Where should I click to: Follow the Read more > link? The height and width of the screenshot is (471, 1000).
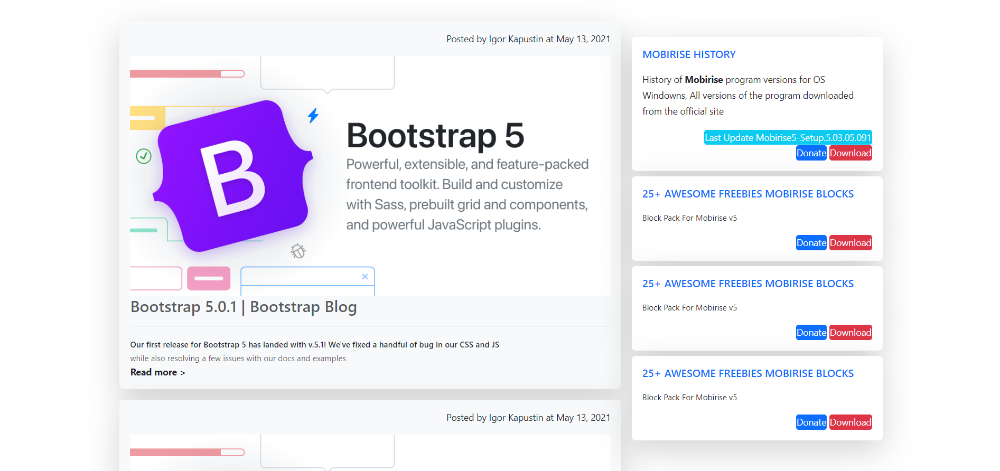(157, 372)
